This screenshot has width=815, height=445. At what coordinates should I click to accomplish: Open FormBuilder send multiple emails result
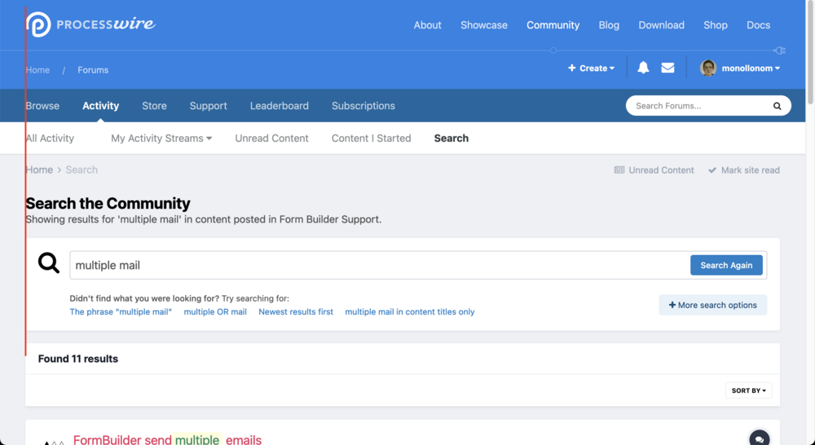click(x=167, y=439)
